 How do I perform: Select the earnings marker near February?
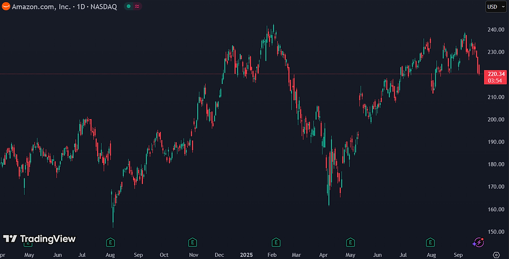276,242
